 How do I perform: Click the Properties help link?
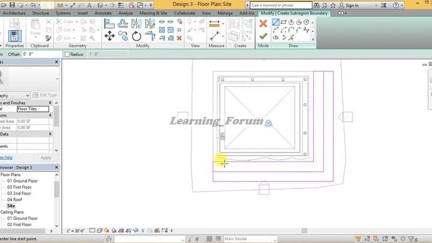(x=6, y=157)
